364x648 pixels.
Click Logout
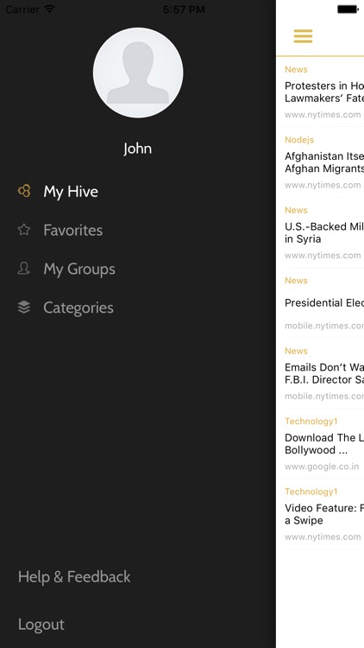coord(41,625)
